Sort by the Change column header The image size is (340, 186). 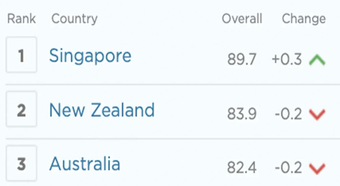tap(303, 19)
